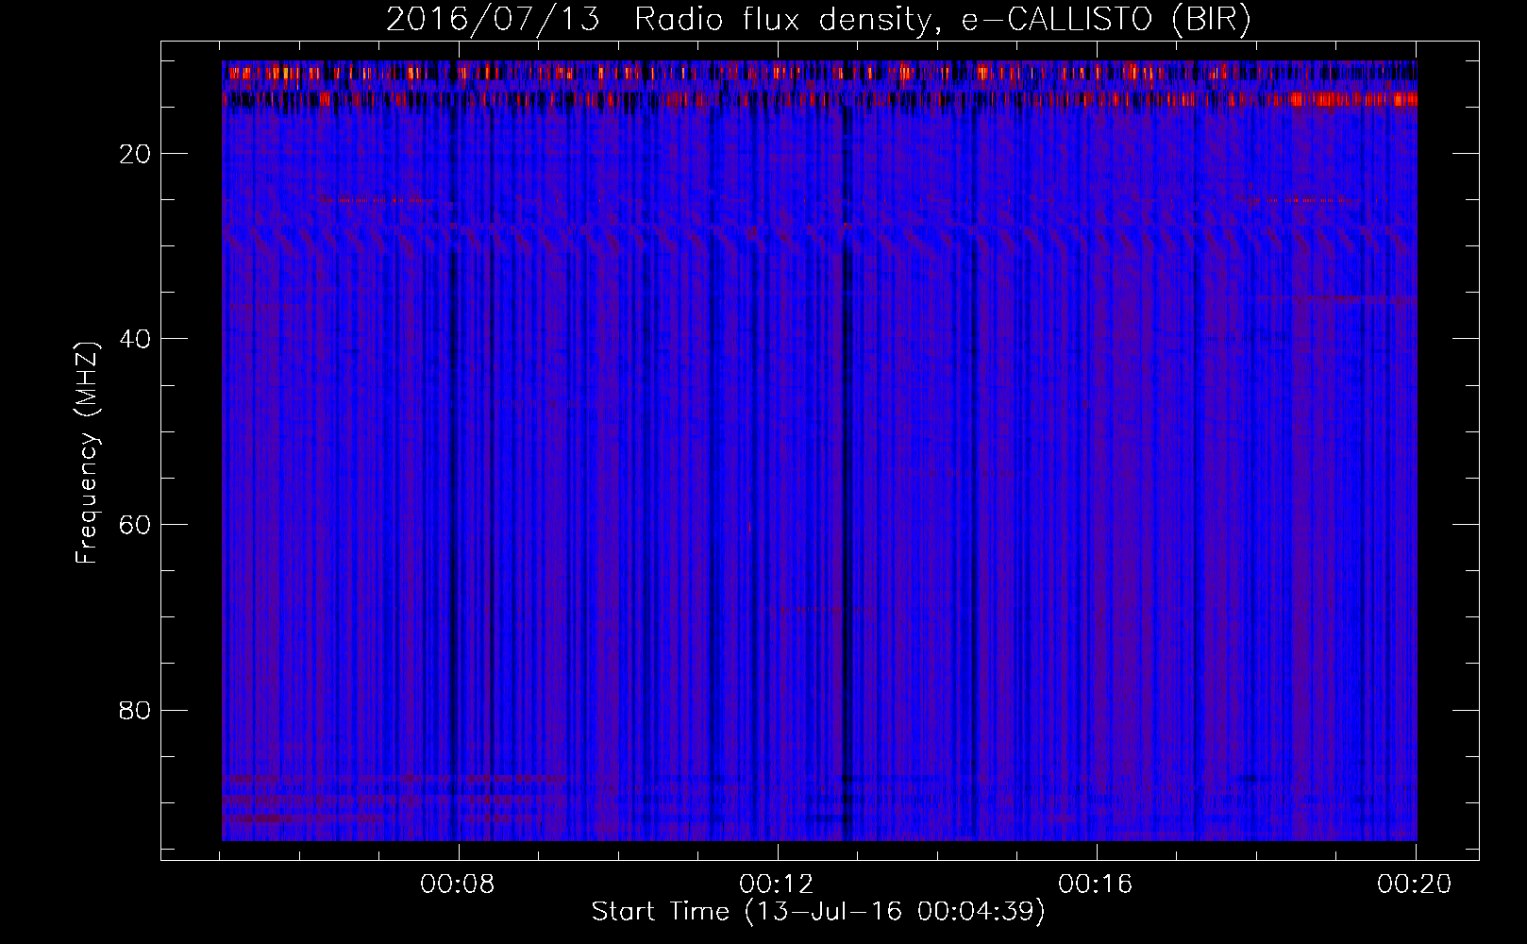Click the frequency tick label '80'
Screen dimensions: 1527x944
136,710
